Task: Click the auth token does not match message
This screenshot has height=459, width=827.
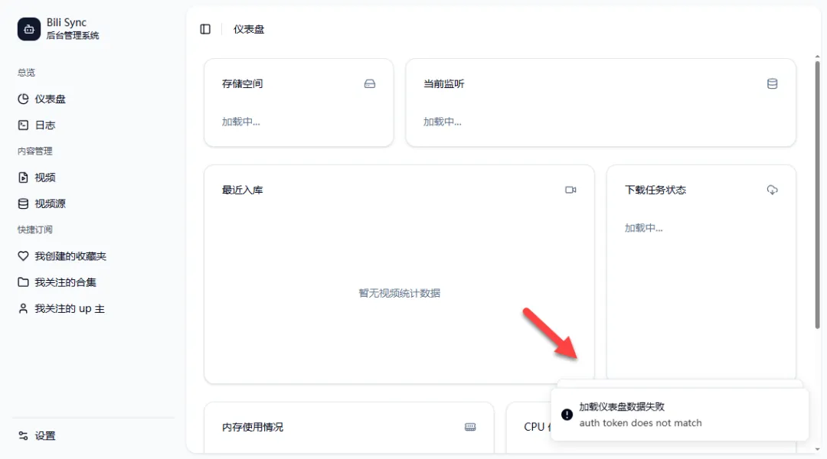Action: [640, 422]
